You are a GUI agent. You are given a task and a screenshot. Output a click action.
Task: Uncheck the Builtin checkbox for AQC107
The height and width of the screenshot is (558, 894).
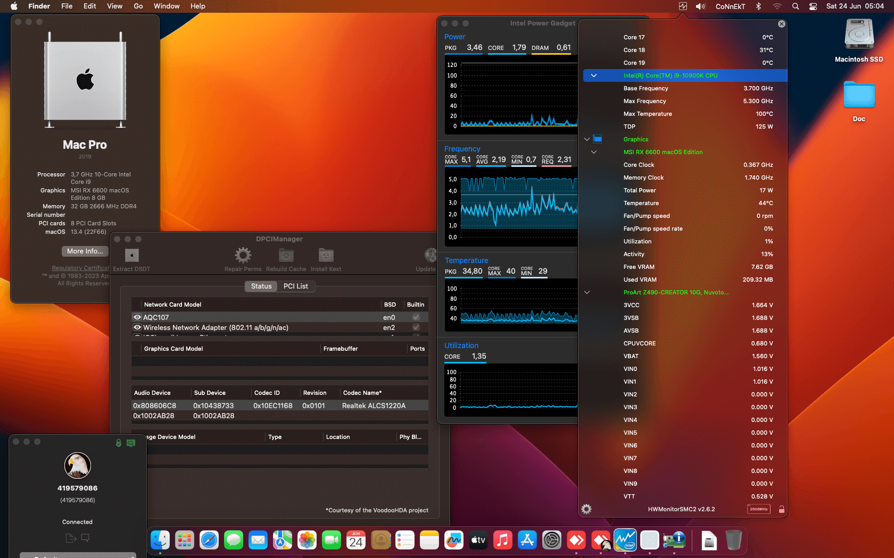[416, 317]
